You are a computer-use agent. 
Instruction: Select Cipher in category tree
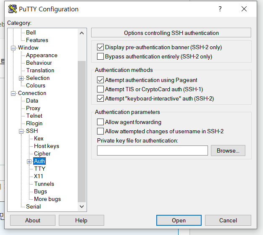click(x=42, y=153)
